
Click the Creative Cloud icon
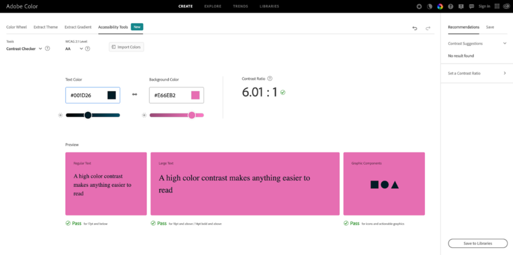[x=506, y=6]
